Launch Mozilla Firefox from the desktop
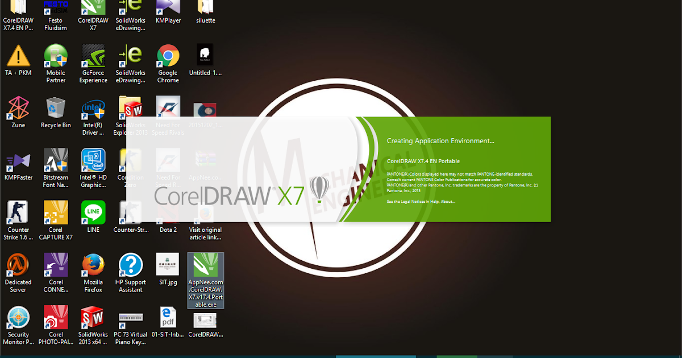This screenshot has width=682, height=358. coord(93,273)
